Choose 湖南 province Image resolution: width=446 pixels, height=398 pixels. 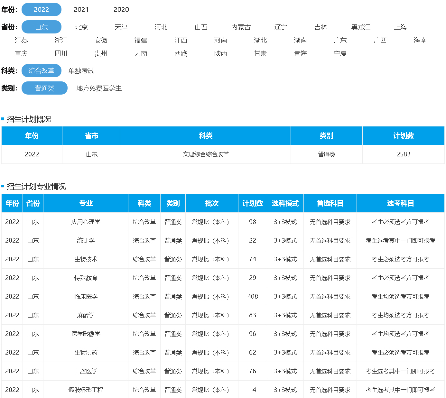click(x=301, y=40)
